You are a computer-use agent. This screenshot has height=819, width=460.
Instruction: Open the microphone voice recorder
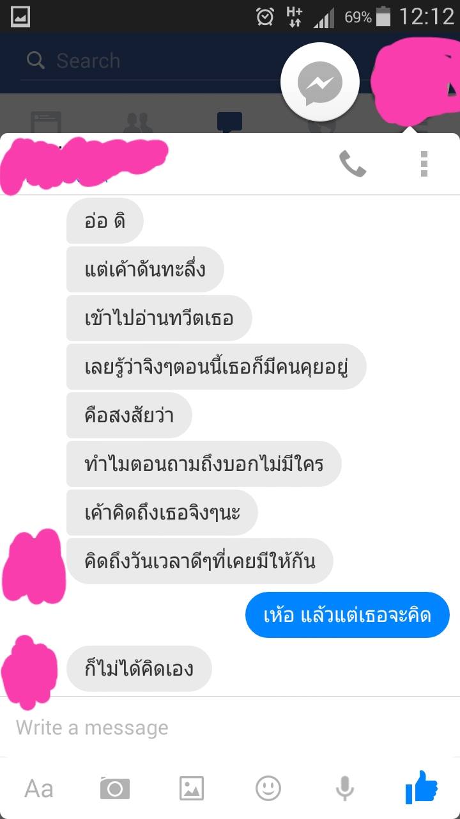345,788
